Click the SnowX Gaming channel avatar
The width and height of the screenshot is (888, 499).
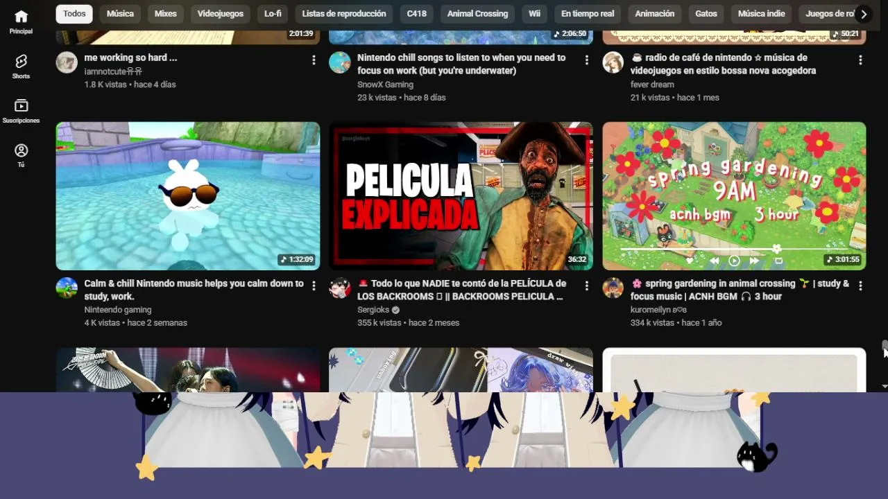click(340, 62)
